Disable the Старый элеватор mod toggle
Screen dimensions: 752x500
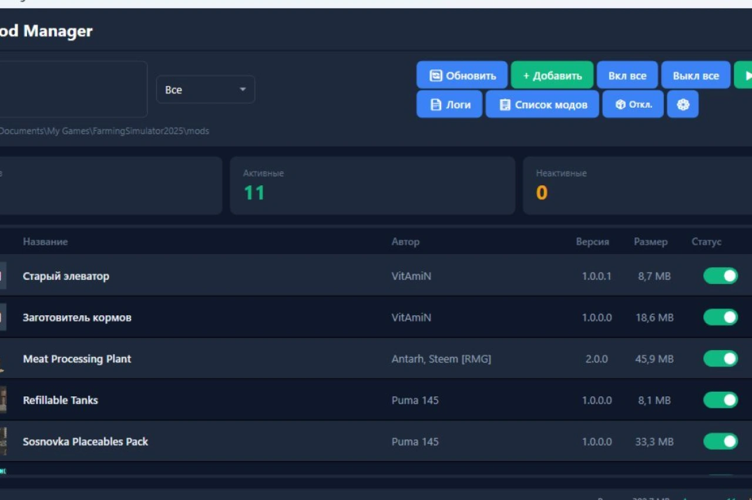click(720, 276)
